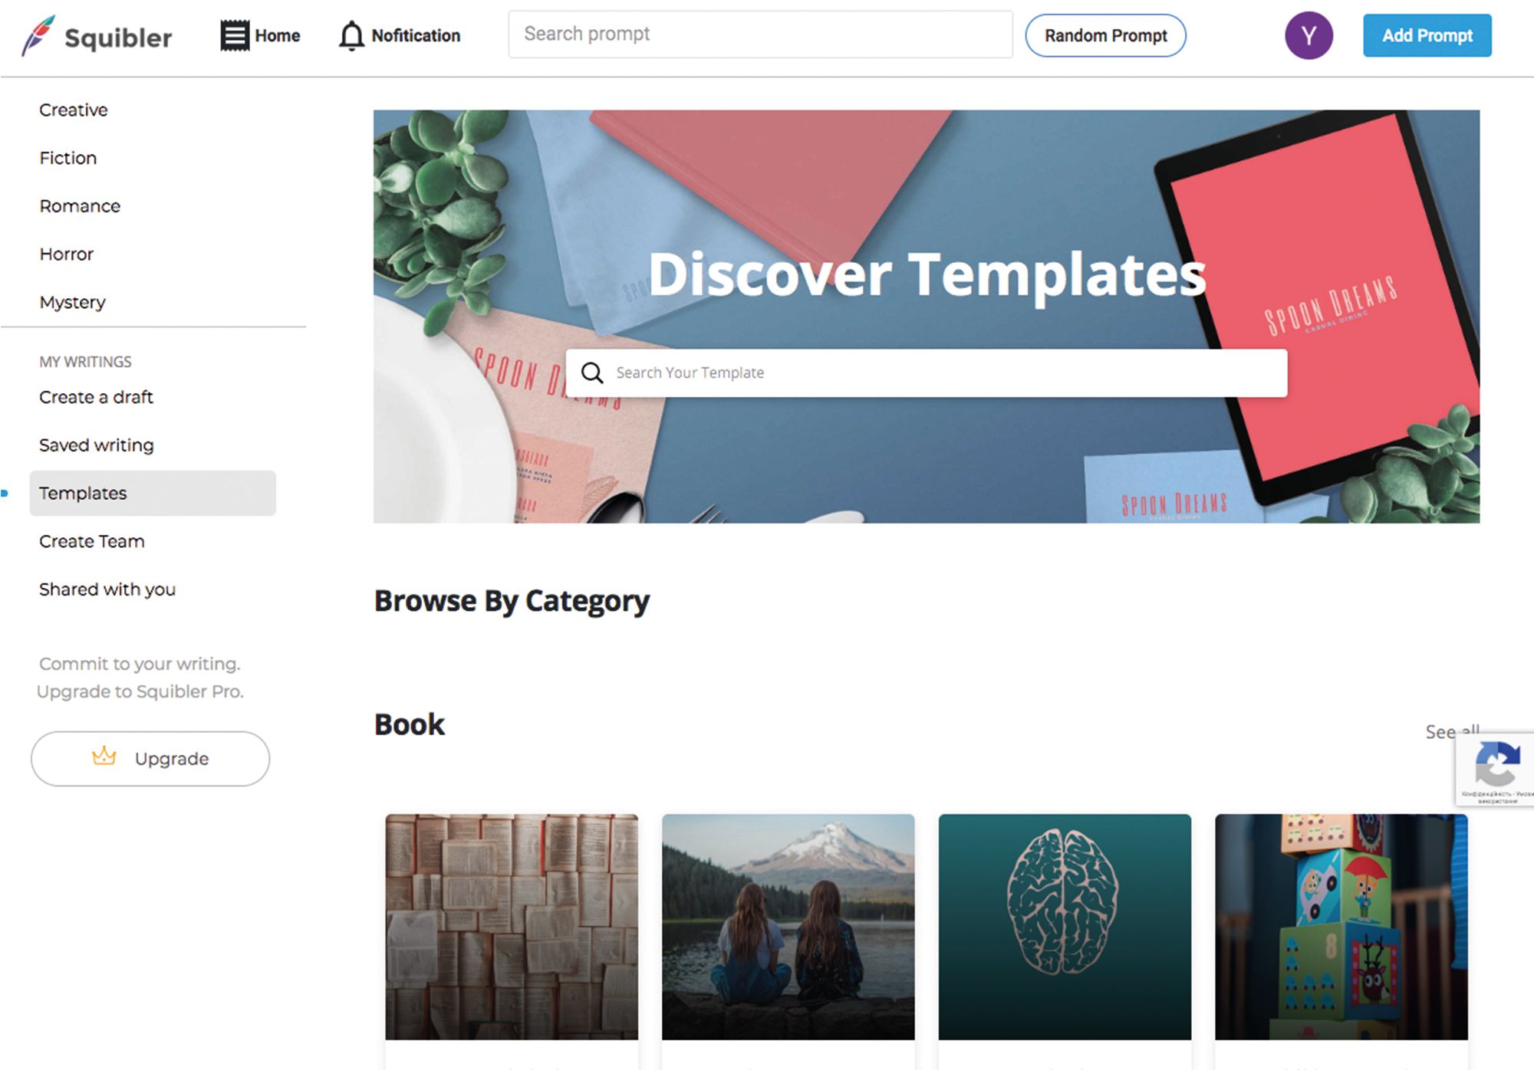
Task: Click the Random Prompt button
Action: click(x=1105, y=34)
